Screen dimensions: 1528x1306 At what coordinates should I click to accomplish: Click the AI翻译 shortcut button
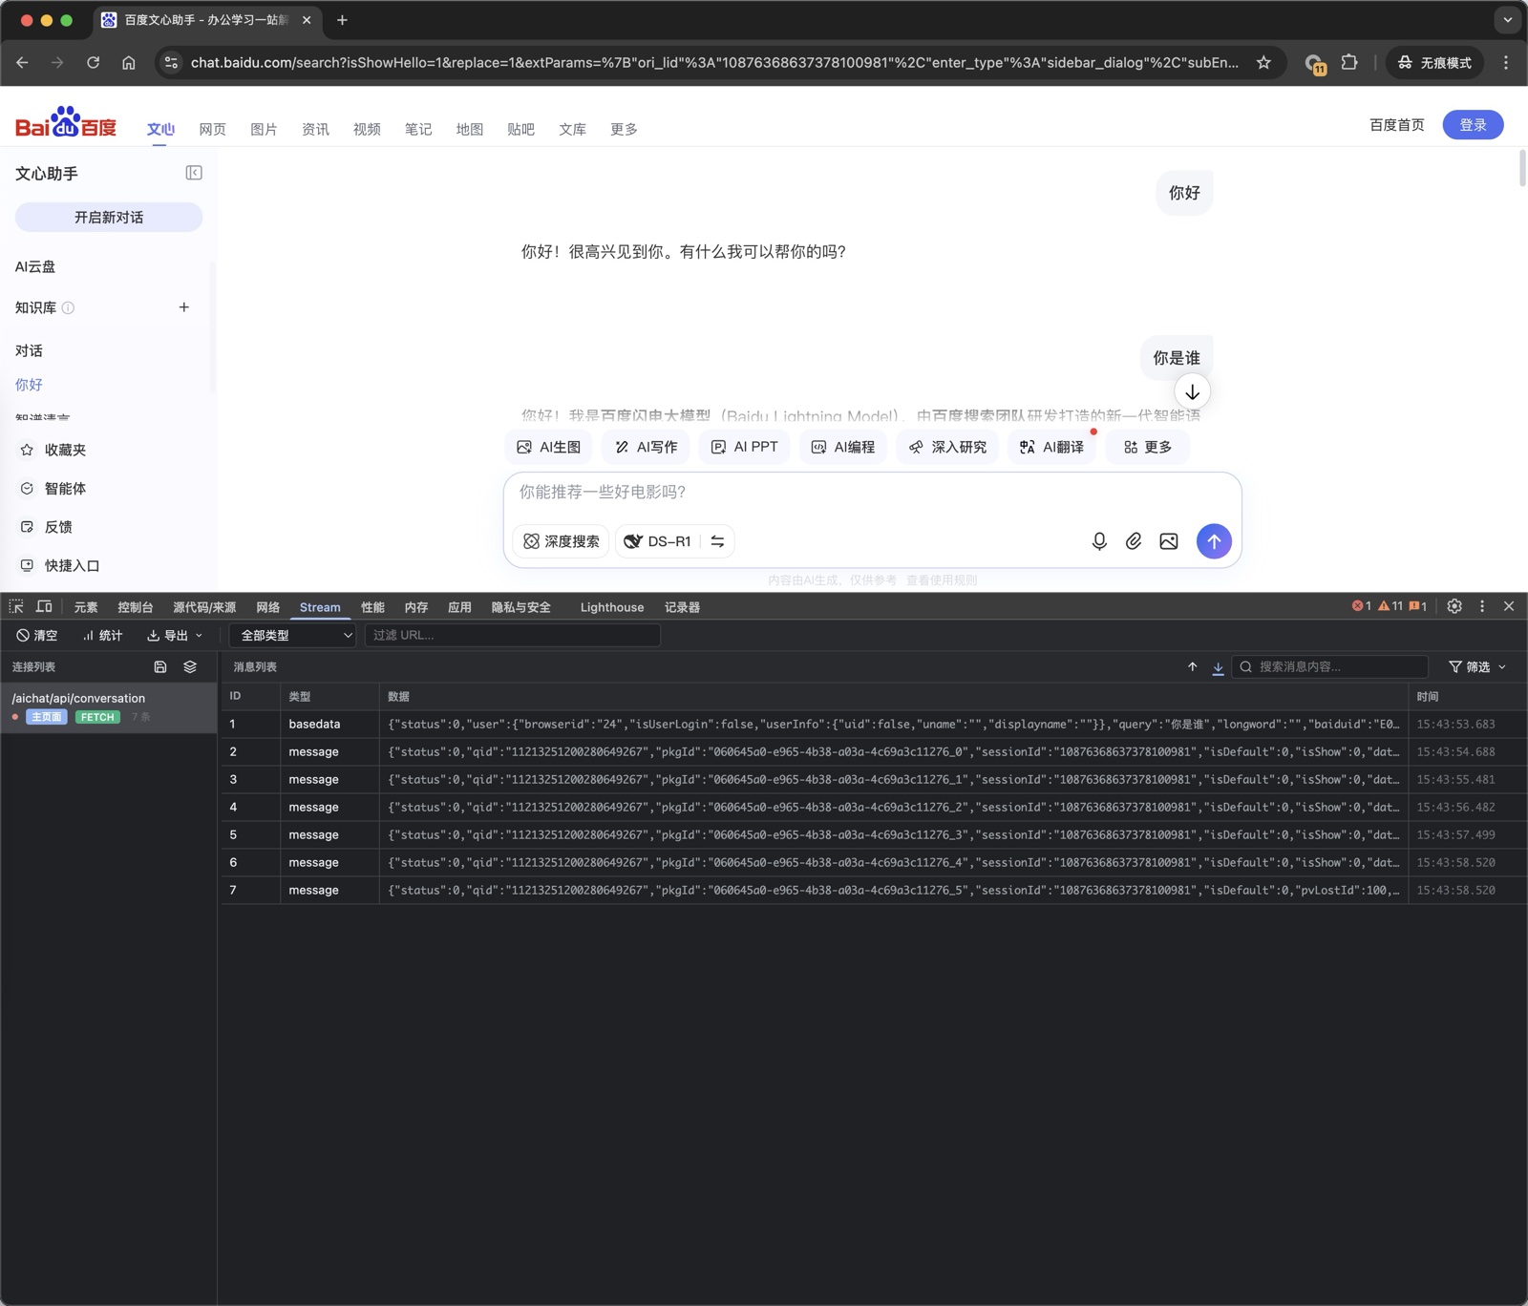(x=1051, y=447)
